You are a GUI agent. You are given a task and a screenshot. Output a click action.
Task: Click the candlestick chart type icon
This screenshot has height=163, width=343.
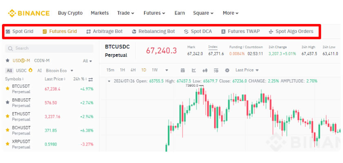click(x=205, y=70)
